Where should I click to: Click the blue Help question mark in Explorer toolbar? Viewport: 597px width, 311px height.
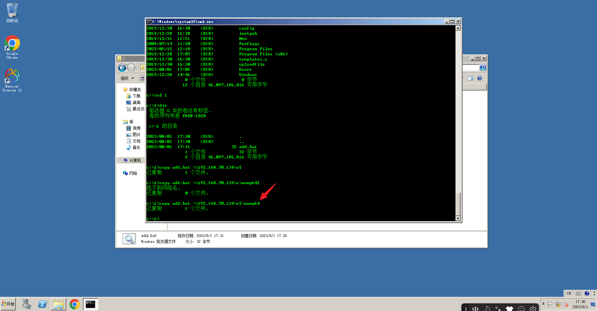[480, 78]
